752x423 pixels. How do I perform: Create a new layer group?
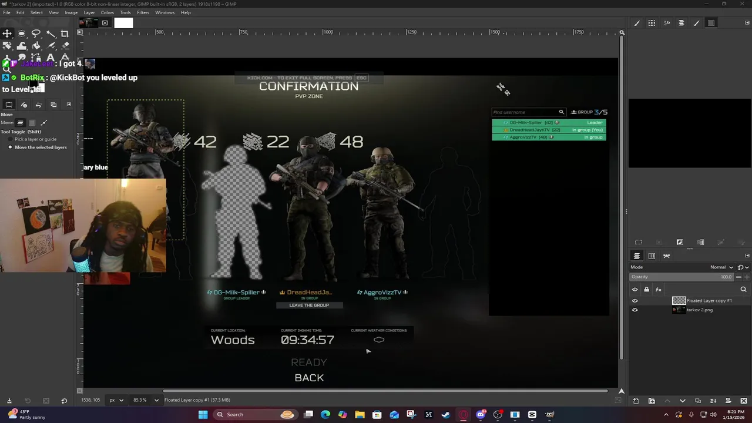pos(652,401)
